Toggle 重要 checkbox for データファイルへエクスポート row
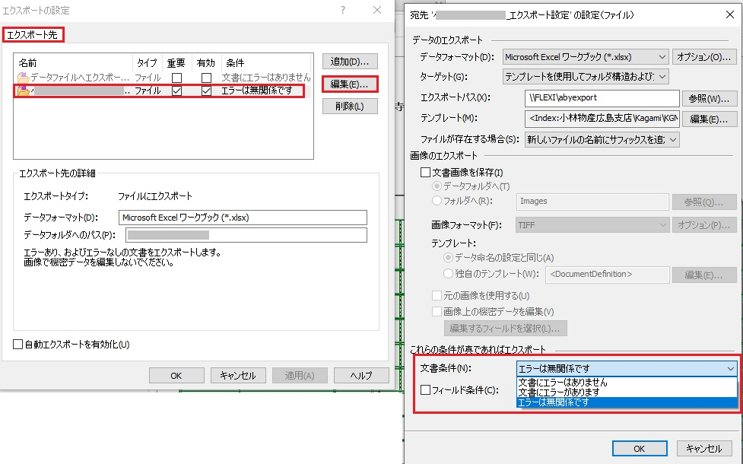The height and width of the screenshot is (464, 743). coord(176,78)
